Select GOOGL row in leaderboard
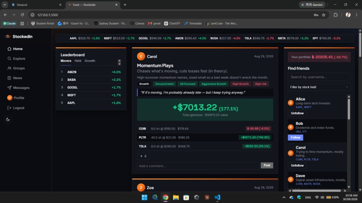362x203 pixels. [91, 87]
